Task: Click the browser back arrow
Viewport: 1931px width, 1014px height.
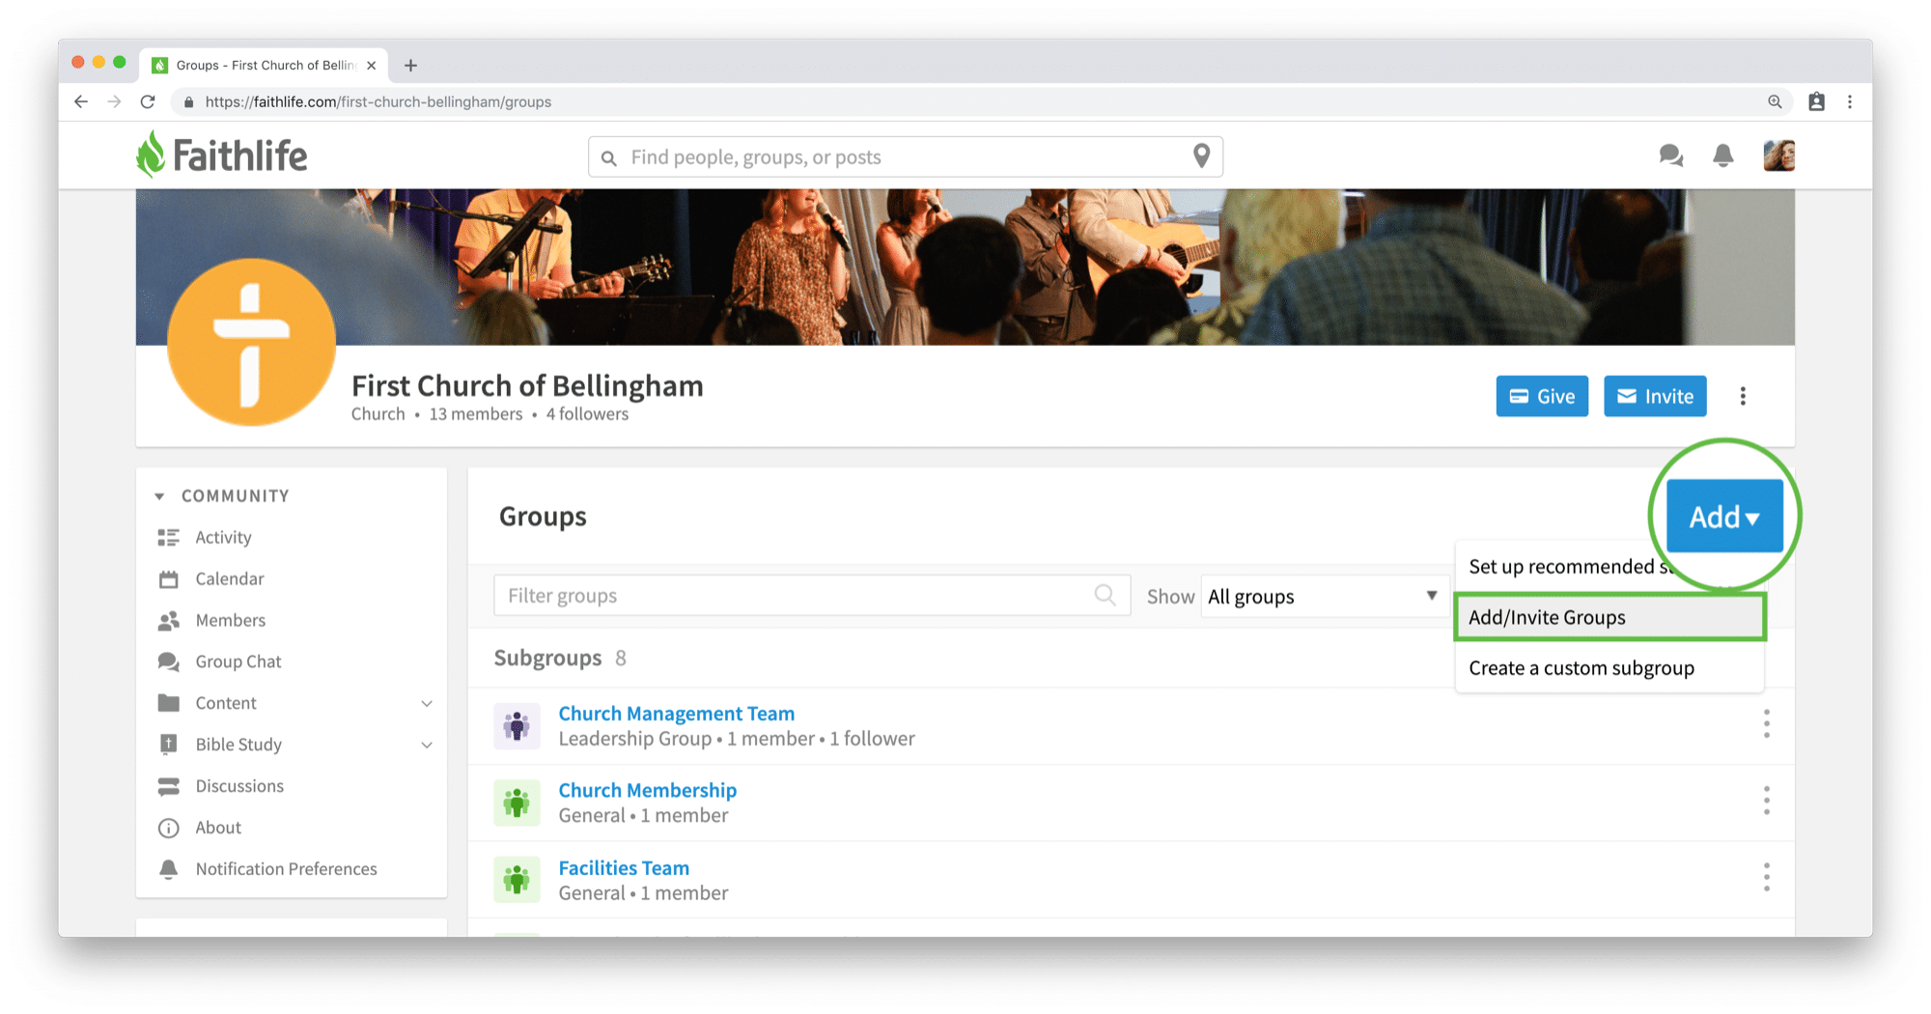Action: coord(81,101)
